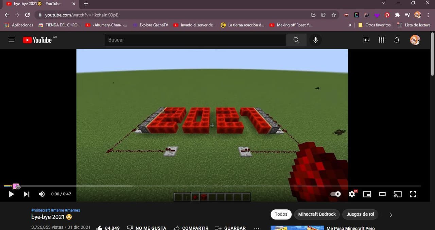Image resolution: width=435 pixels, height=230 pixels.
Task: Seek along the video progress bar
Action: (212, 186)
